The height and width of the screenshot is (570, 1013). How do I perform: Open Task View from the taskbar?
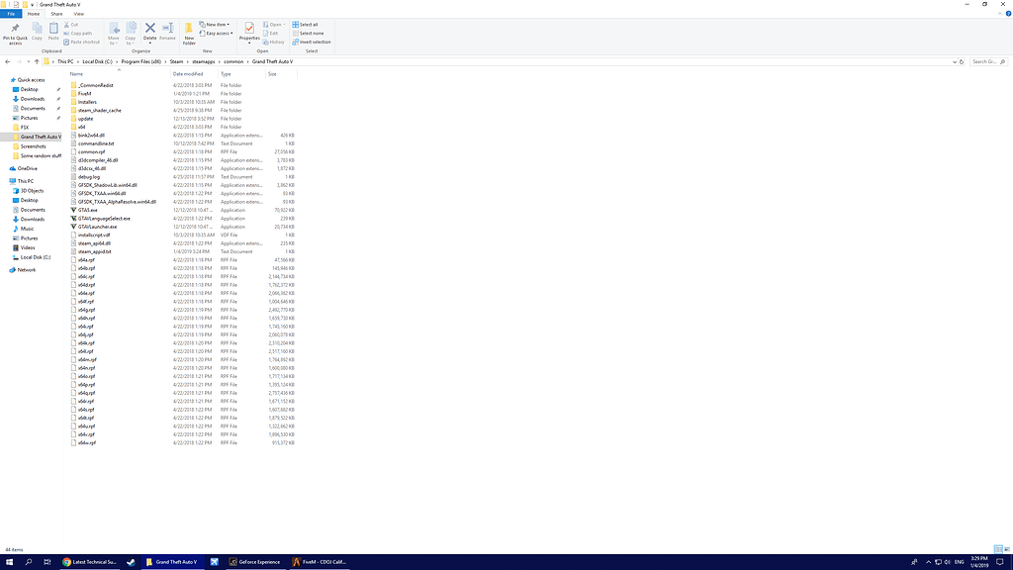pos(47,562)
